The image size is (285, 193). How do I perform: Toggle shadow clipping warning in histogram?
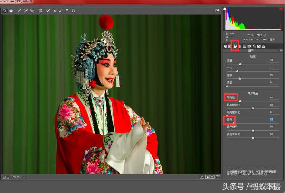tap(225, 9)
